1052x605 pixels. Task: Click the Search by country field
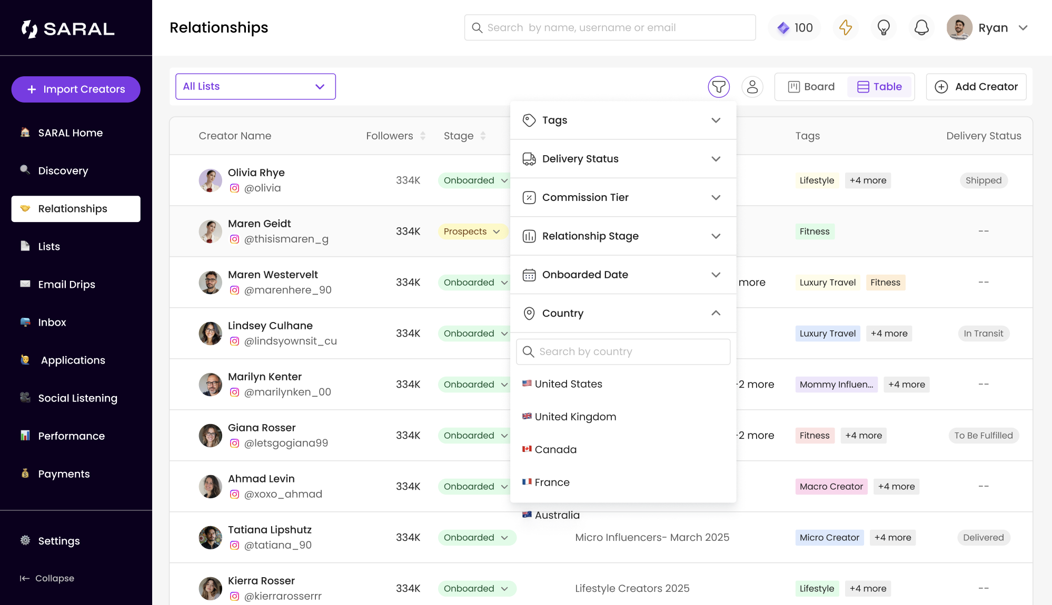tap(623, 351)
